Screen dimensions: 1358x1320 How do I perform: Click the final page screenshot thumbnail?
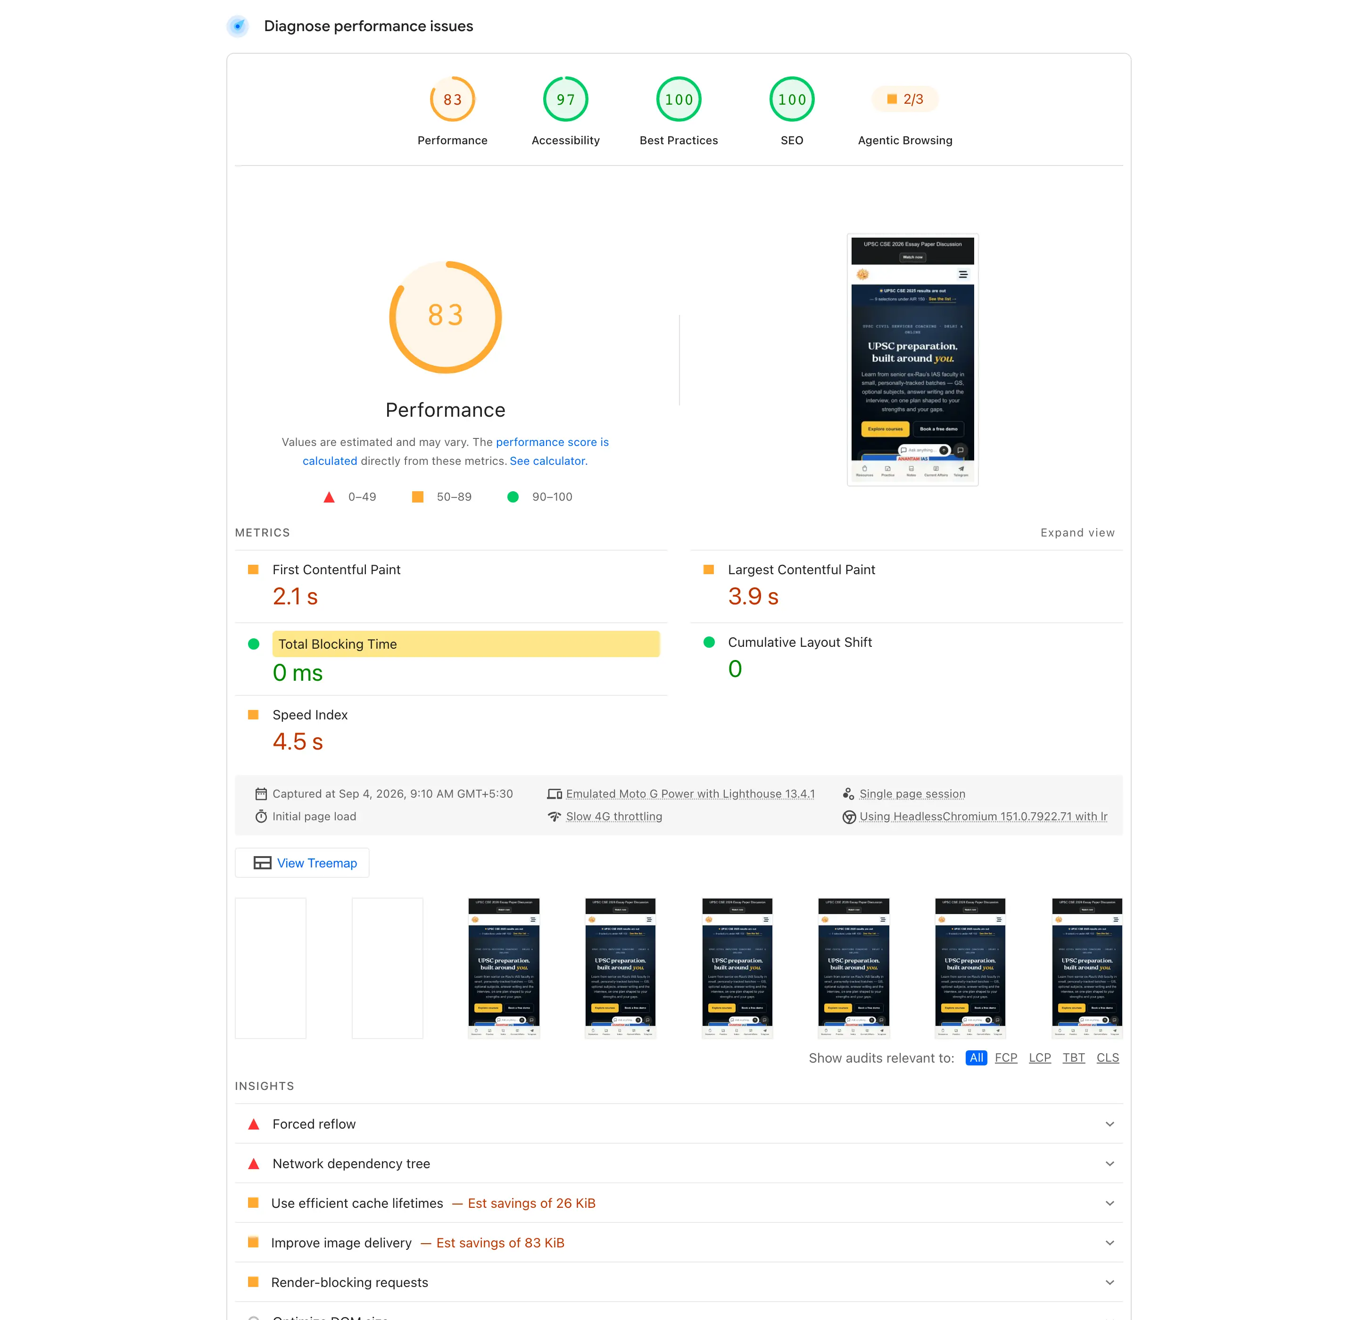point(913,360)
